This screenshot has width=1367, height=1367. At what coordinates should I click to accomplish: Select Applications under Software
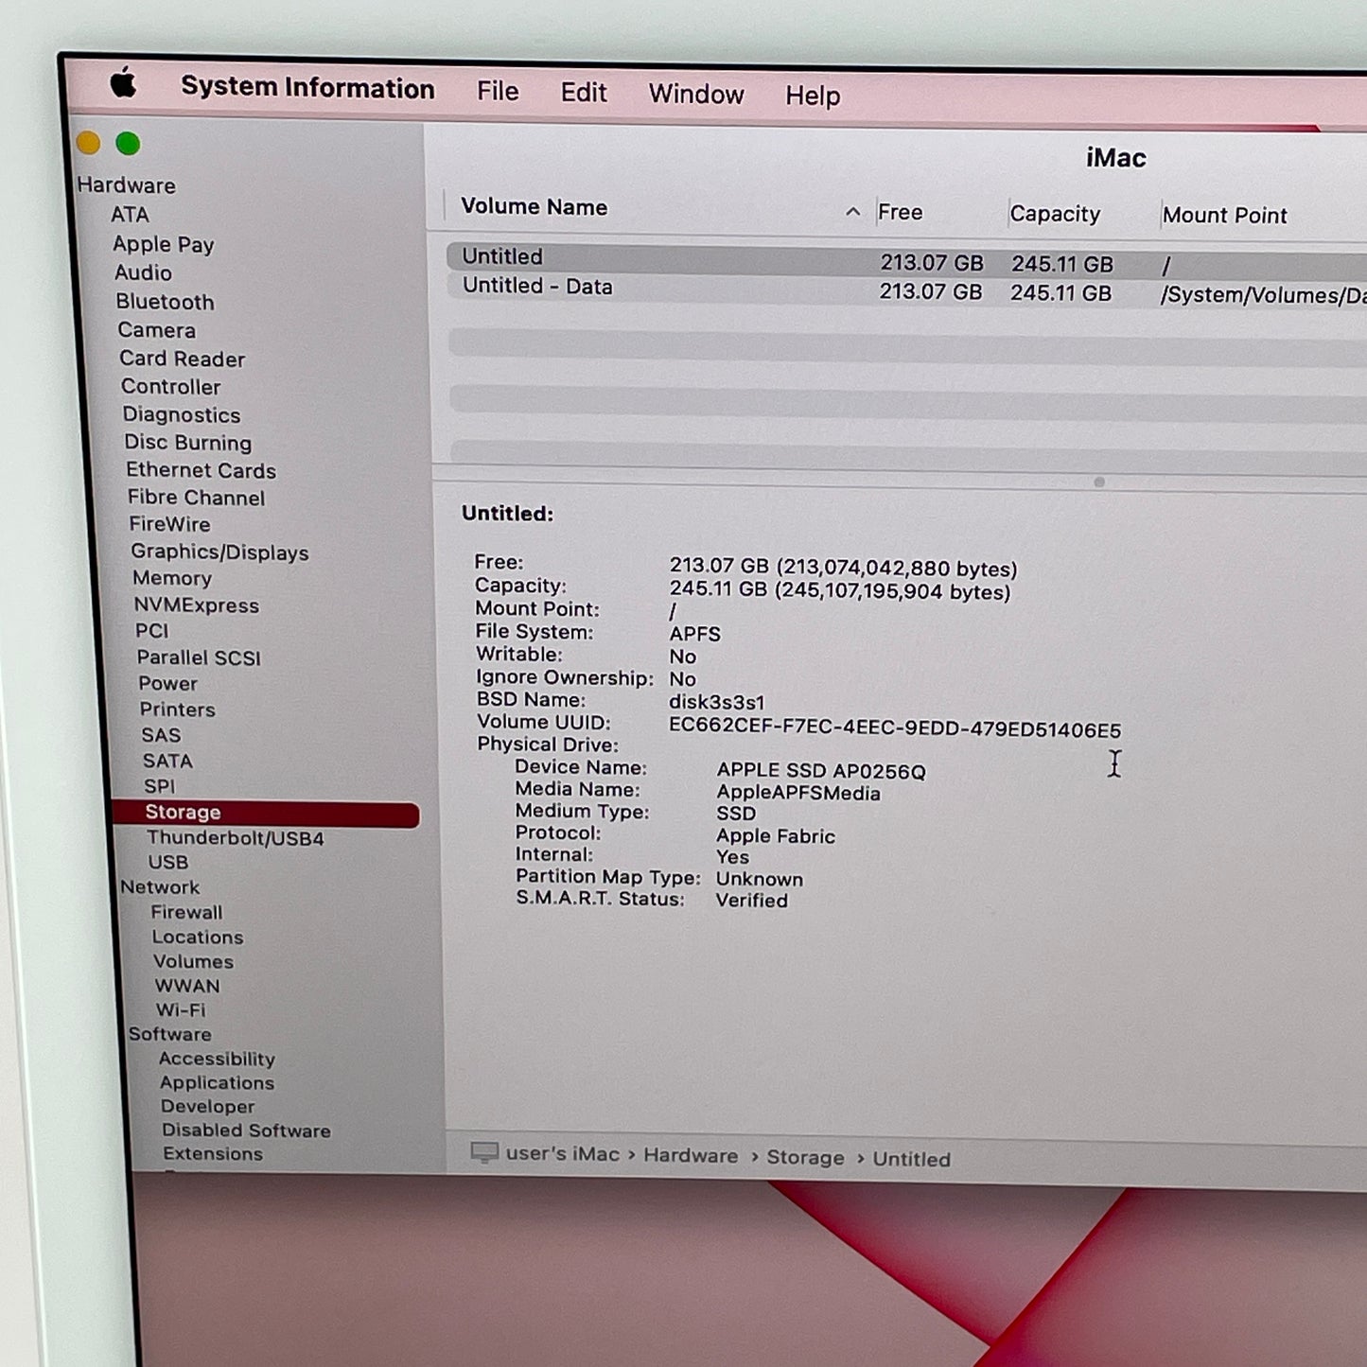point(216,1082)
